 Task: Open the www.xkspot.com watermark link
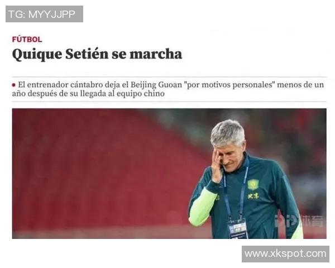pos(285,253)
